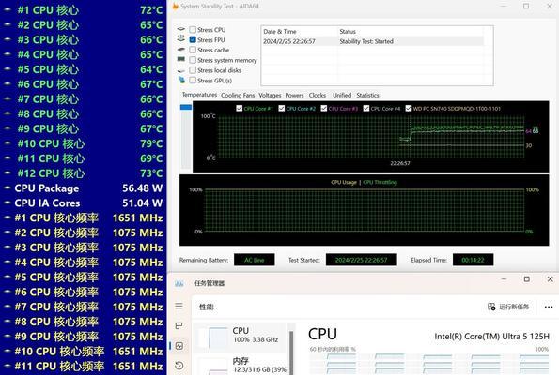This screenshot has height=375, width=559.
Task: Click the Intel(R) Core(TM) Ultra 5 125H label
Action: tap(491, 336)
